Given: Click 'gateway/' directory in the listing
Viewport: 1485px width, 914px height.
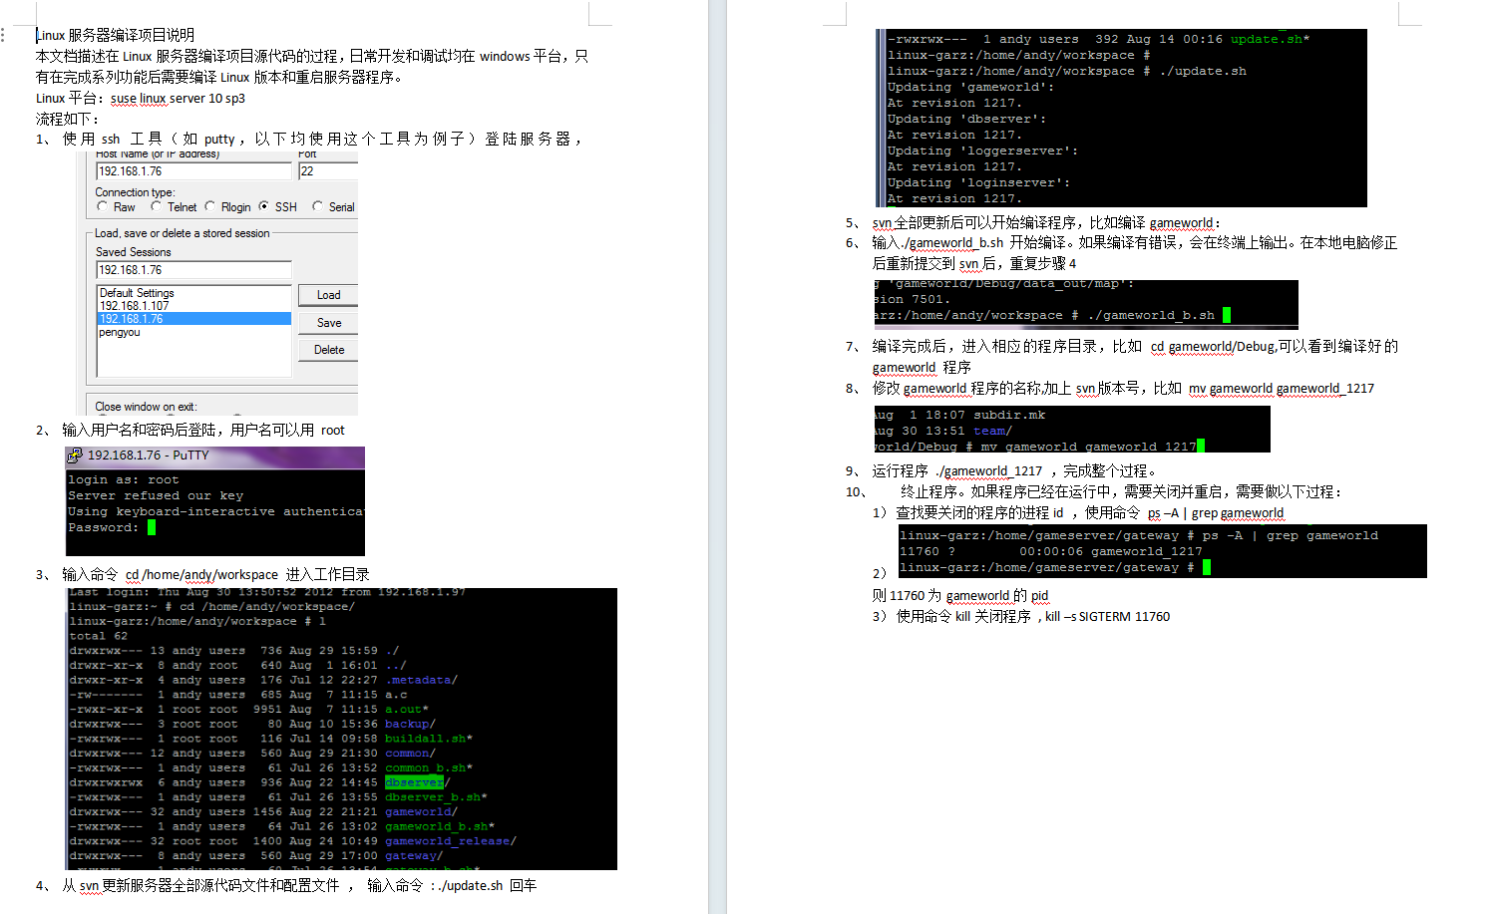Looking at the screenshot, I should point(414,856).
